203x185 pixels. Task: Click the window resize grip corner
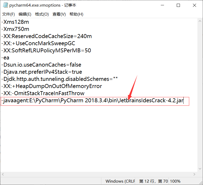coord(201,183)
